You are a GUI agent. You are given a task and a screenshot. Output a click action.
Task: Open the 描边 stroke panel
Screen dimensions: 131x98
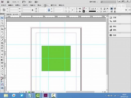click(113, 26)
